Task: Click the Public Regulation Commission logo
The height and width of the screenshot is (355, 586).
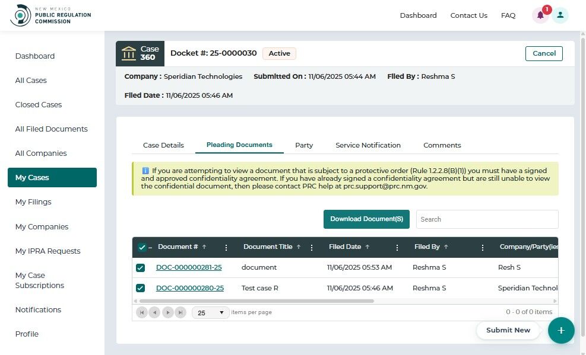Action: click(x=50, y=15)
